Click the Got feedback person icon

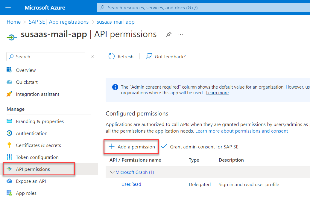coord(149,56)
